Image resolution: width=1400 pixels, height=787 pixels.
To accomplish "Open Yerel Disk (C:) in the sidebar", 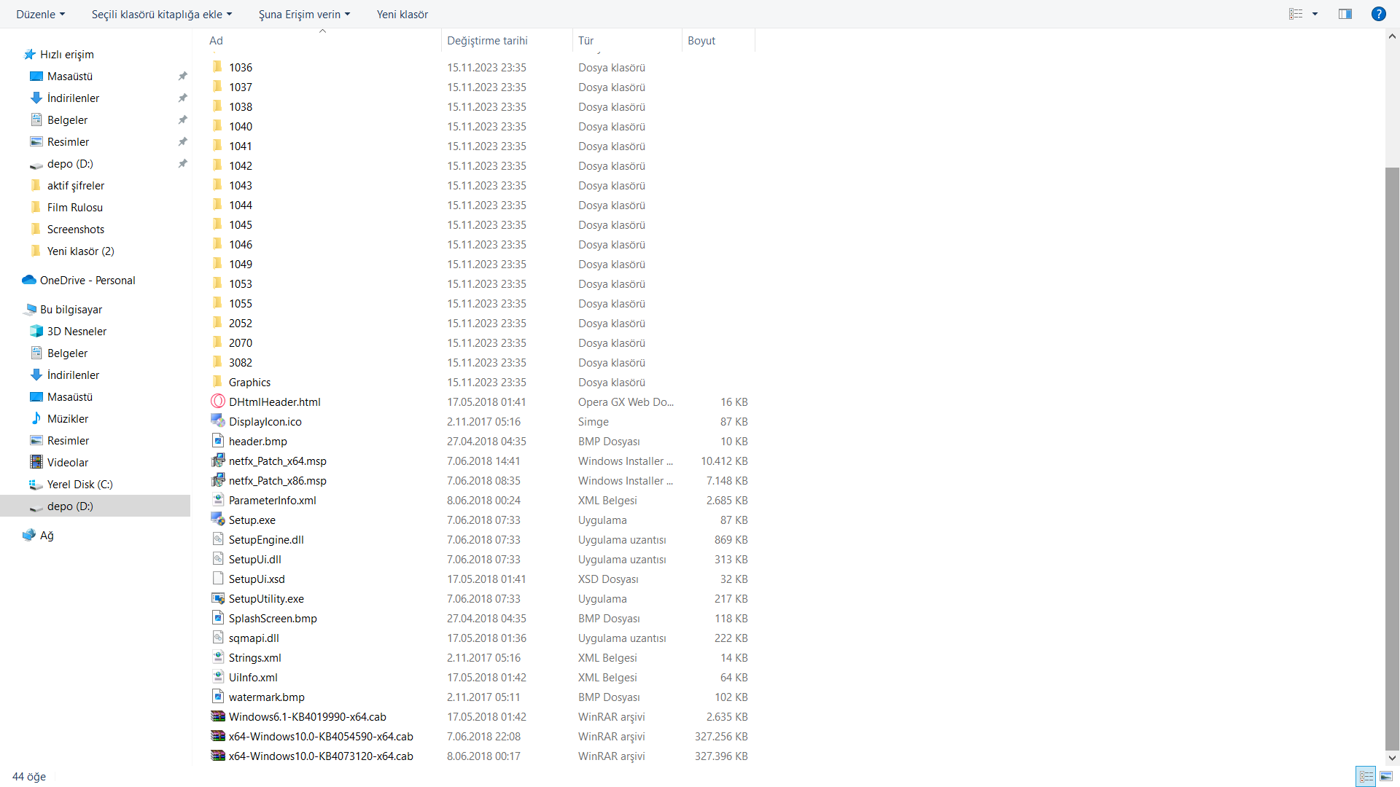I will click(79, 484).
